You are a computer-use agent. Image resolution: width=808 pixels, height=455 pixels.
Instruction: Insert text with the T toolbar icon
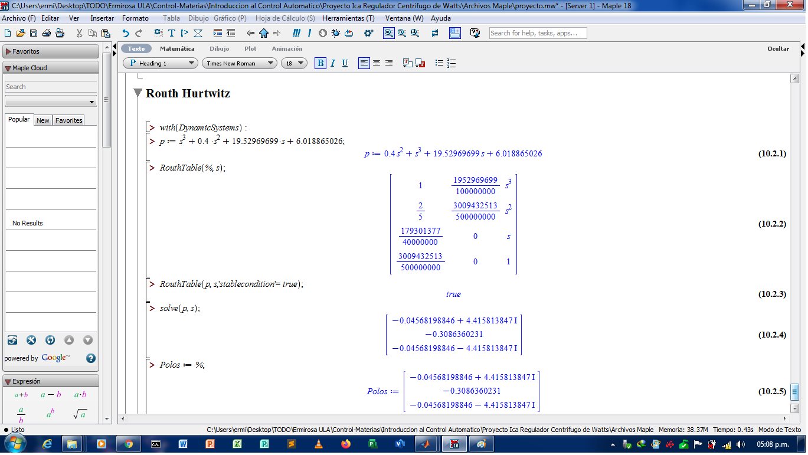172,33
